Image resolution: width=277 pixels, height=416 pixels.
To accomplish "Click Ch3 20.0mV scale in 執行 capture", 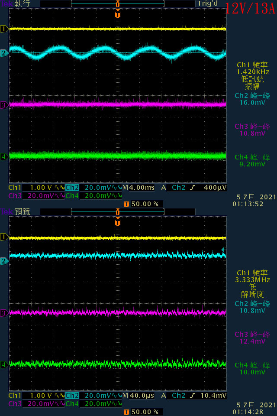I will coord(37,196).
